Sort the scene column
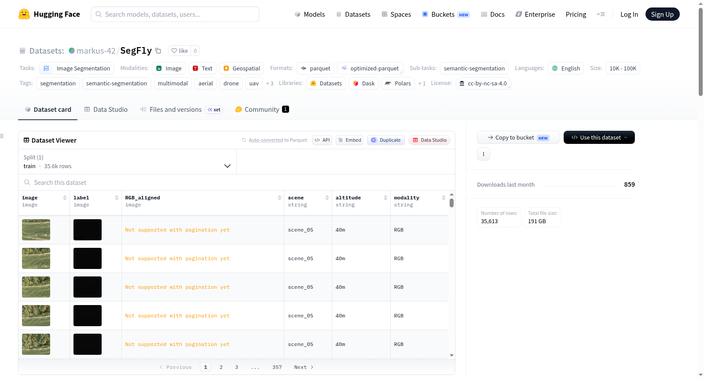This screenshot has height=379, width=704. click(x=327, y=198)
